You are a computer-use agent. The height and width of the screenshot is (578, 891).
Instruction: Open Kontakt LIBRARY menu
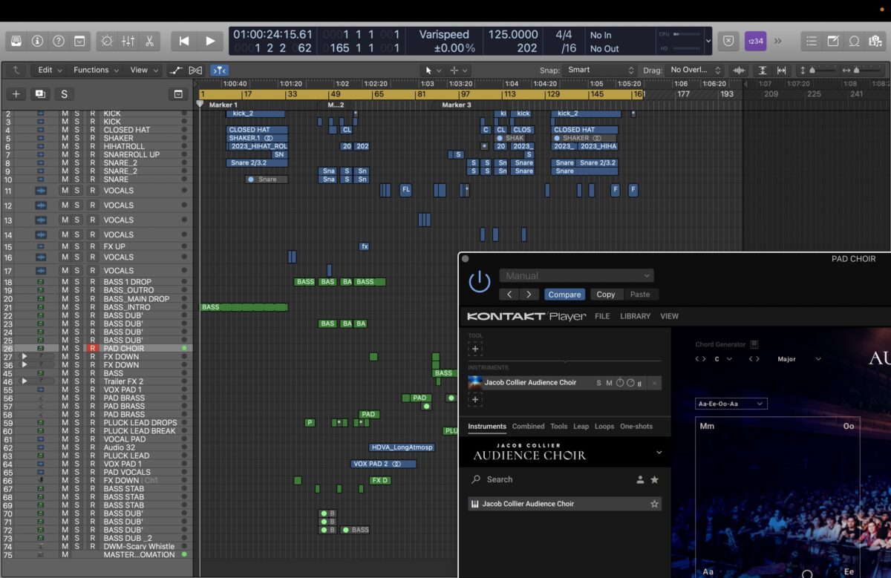(x=635, y=316)
